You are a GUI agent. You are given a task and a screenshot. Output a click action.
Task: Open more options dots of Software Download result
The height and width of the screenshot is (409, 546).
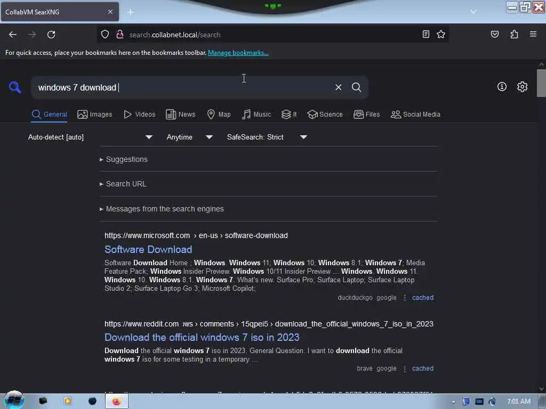pos(404,298)
